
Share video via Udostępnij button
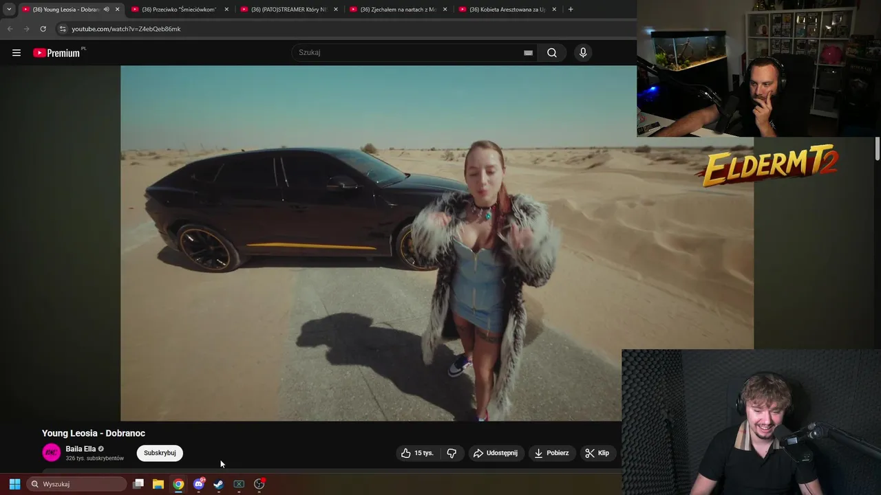[496, 453]
